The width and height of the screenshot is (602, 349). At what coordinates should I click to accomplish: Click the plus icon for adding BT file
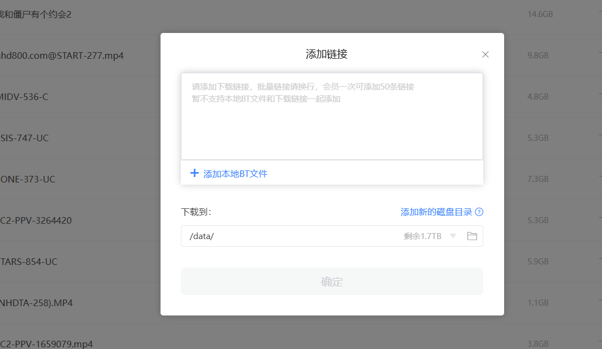tap(194, 173)
